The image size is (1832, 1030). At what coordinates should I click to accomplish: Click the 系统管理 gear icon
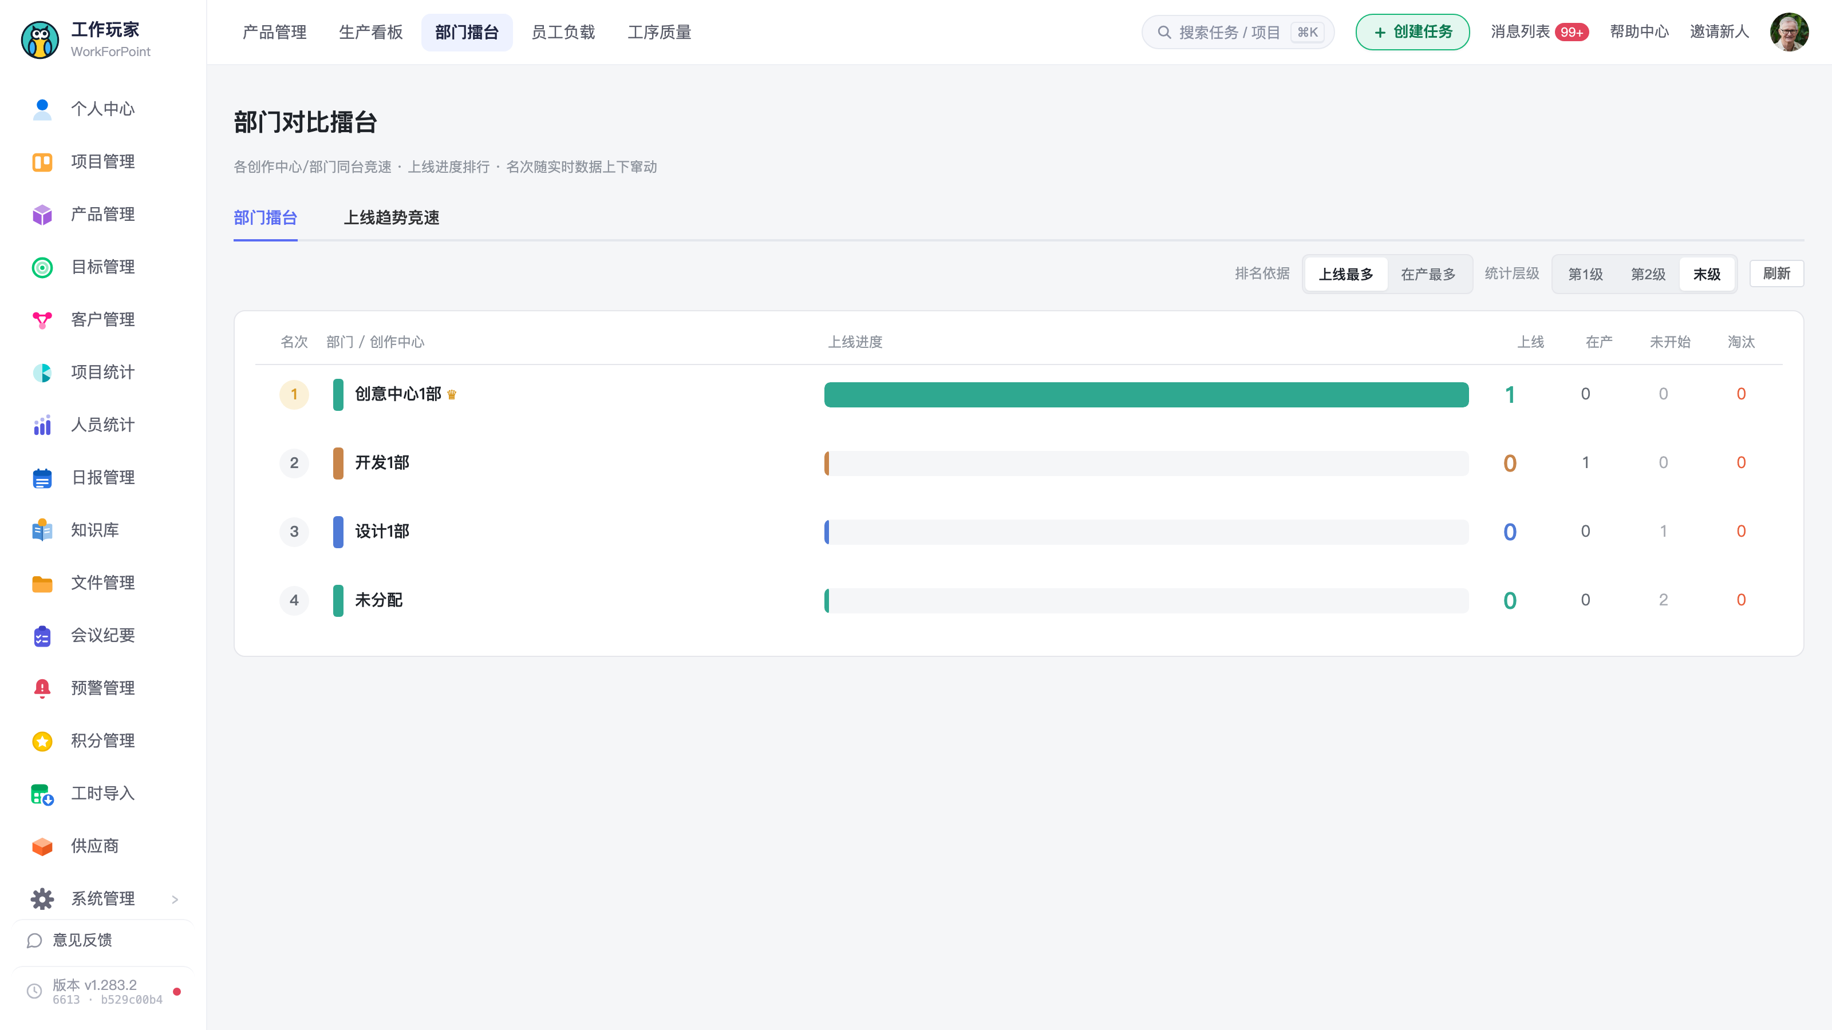tap(42, 898)
